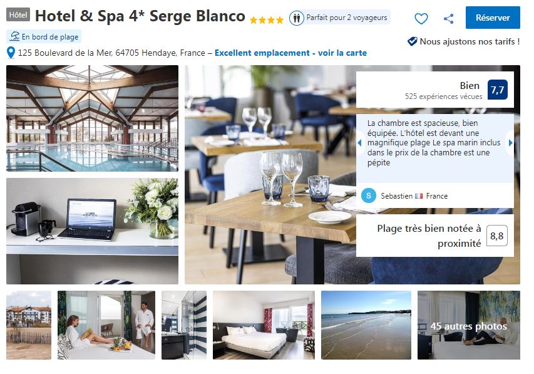Screen dimensions: 534x374
Task: Click the 8,8 beach rating badge
Action: click(x=496, y=236)
